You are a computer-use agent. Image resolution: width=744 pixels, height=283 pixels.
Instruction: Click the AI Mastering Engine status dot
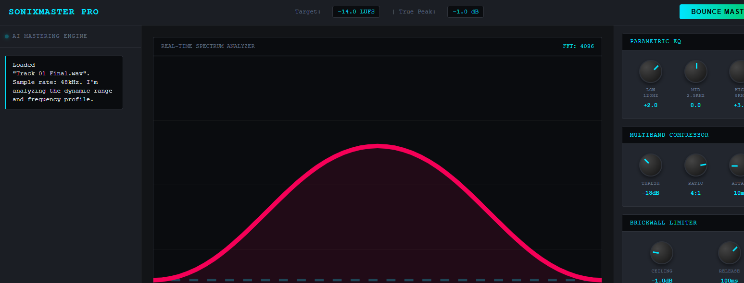point(7,36)
